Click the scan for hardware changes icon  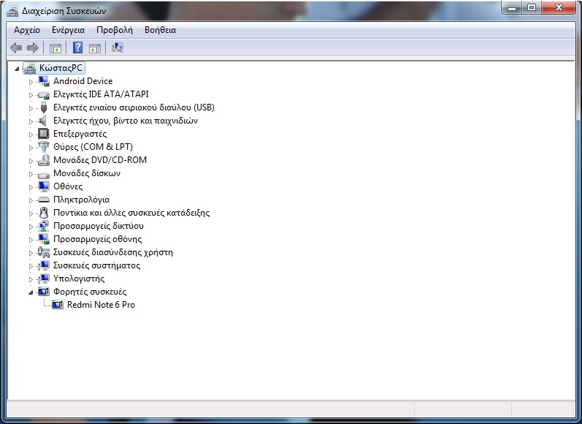(x=118, y=48)
